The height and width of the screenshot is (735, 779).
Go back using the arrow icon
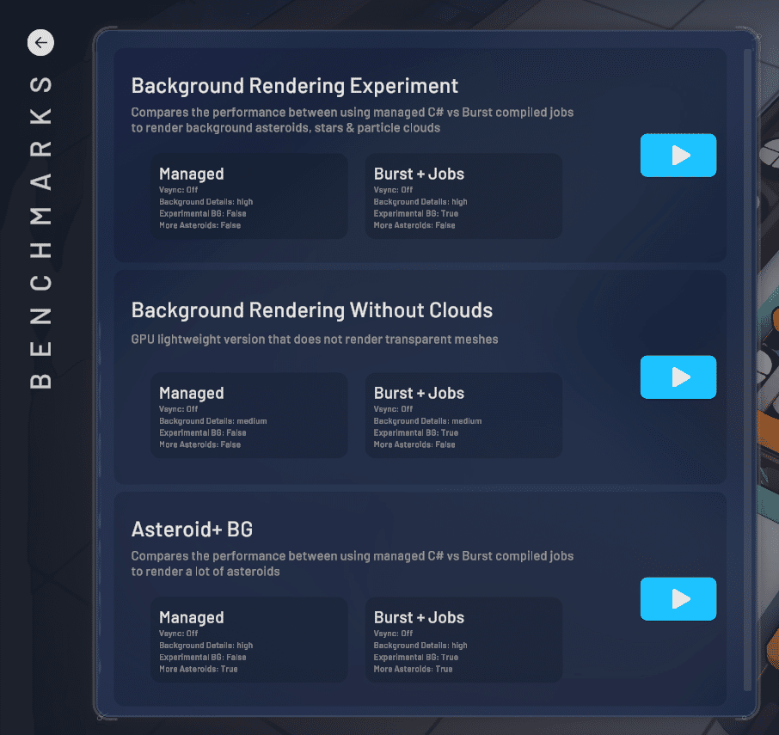[40, 43]
